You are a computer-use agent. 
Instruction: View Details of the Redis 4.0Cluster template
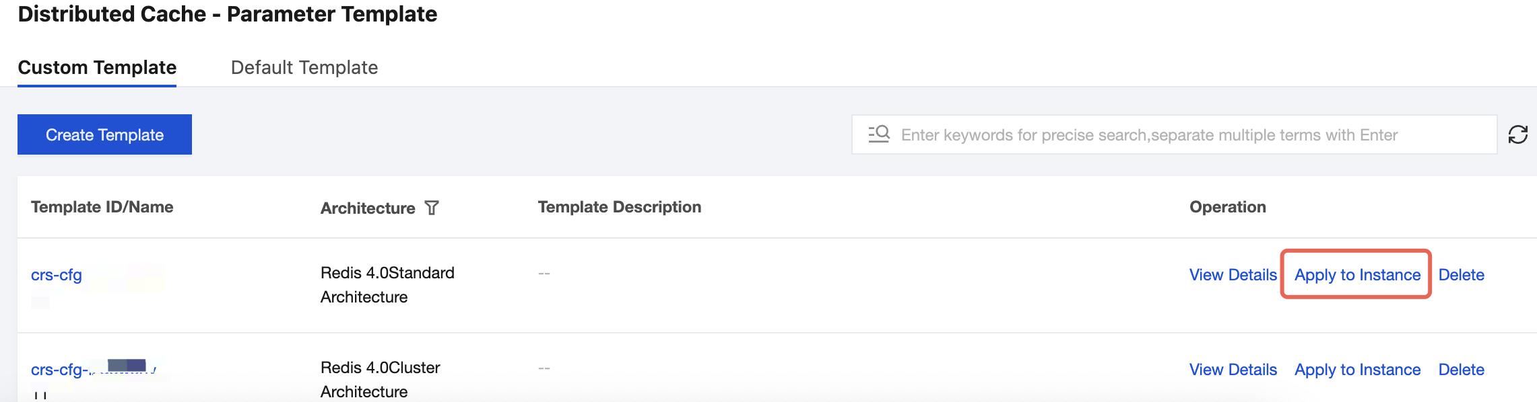pos(1233,370)
